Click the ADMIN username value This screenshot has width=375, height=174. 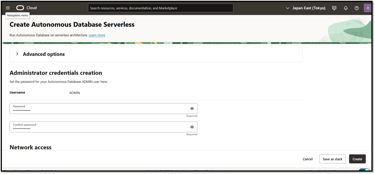click(75, 93)
